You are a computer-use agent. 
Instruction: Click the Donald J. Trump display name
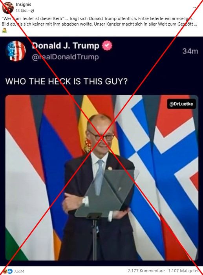66,46
